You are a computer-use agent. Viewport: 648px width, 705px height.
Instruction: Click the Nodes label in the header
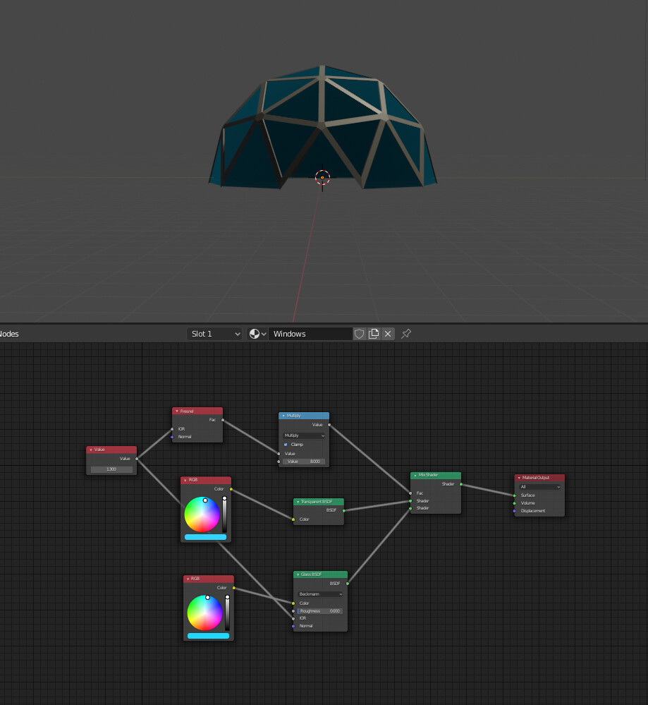8,333
